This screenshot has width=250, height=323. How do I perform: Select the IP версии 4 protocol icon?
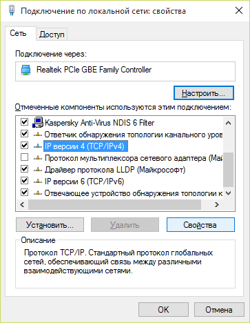click(38, 146)
